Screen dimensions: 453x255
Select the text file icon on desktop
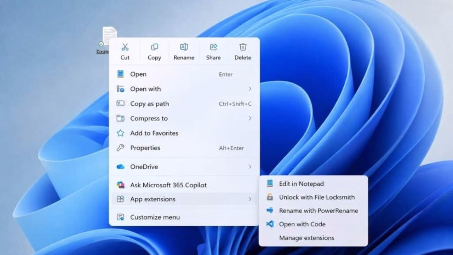pos(109,35)
